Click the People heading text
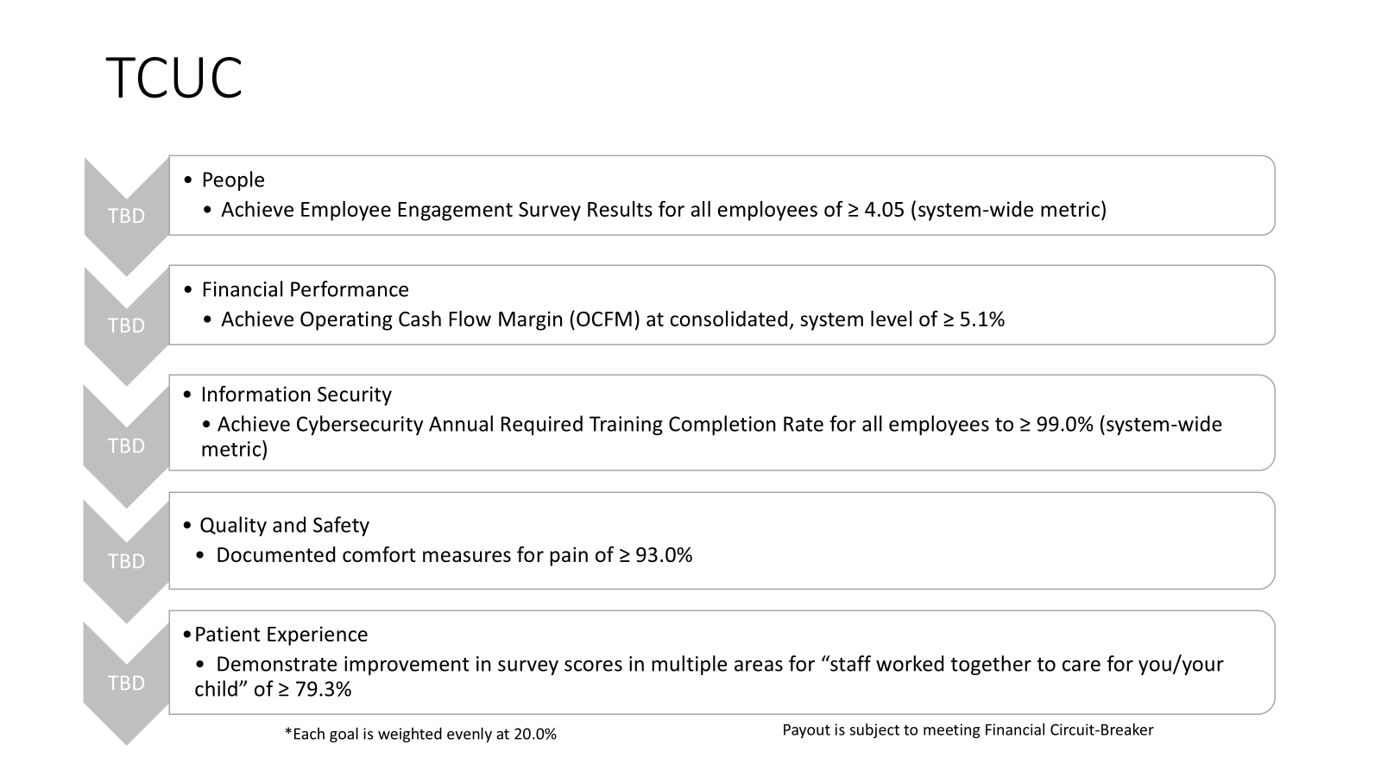This screenshot has width=1381, height=777. (x=232, y=180)
